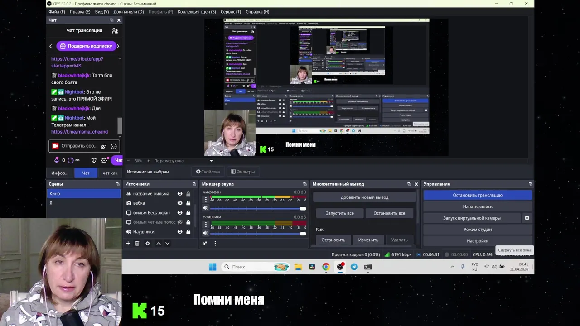Open Вид menu
580x326 pixels.
[x=102, y=12]
